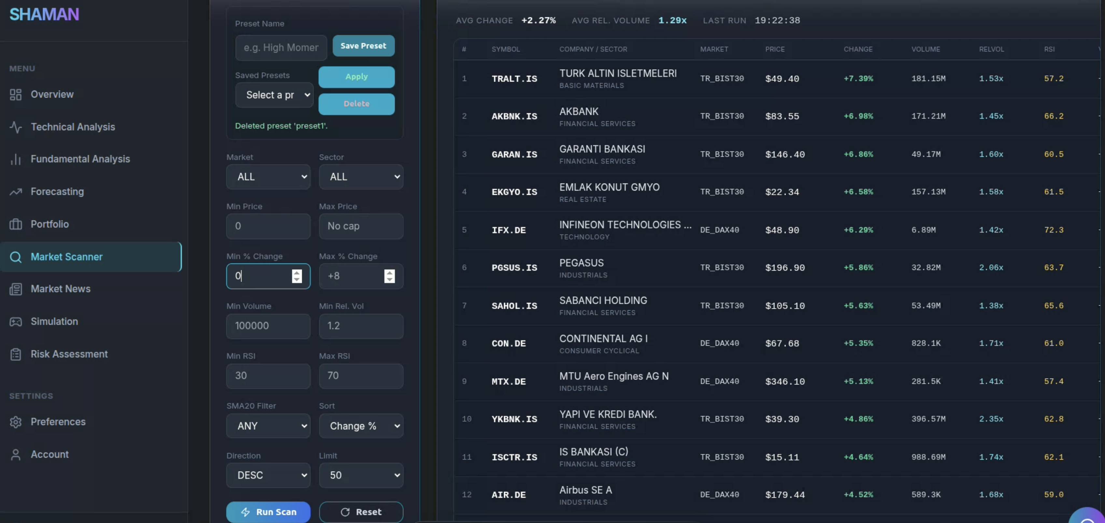Screen dimensions: 1105x523
Task: Open the Saved Presets dropdown
Action: [x=274, y=95]
